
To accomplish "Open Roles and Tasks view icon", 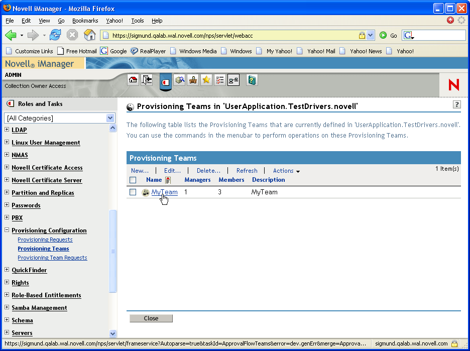I will 166,81.
